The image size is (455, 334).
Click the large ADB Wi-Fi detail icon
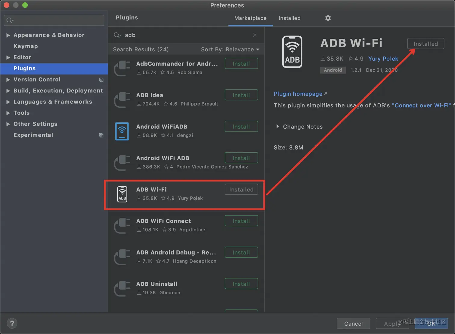(x=292, y=52)
